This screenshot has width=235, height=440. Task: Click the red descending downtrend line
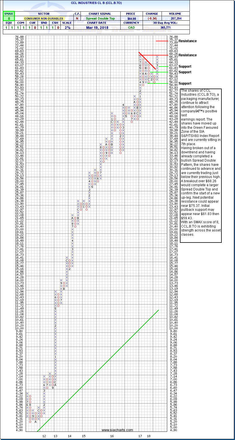[147, 61]
